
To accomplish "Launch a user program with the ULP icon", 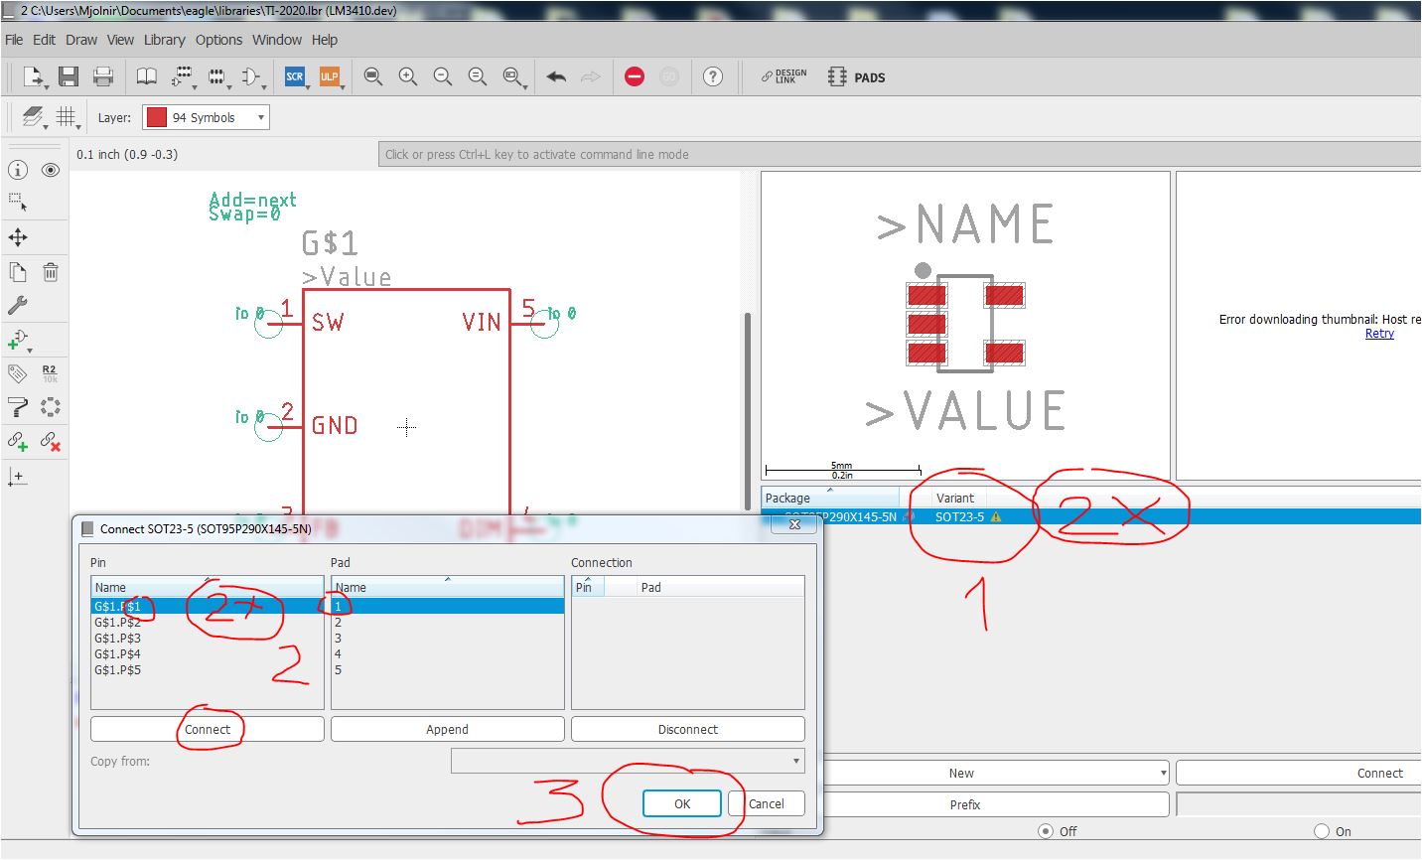I will tap(329, 76).
